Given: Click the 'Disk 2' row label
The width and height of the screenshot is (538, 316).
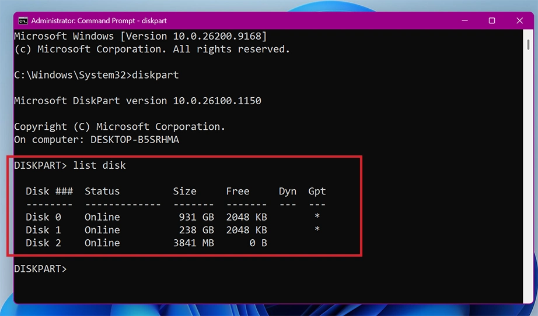Looking at the screenshot, I should coord(44,243).
